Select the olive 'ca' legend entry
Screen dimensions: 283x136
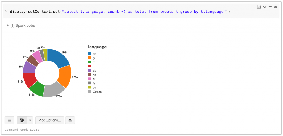pos(94,87)
